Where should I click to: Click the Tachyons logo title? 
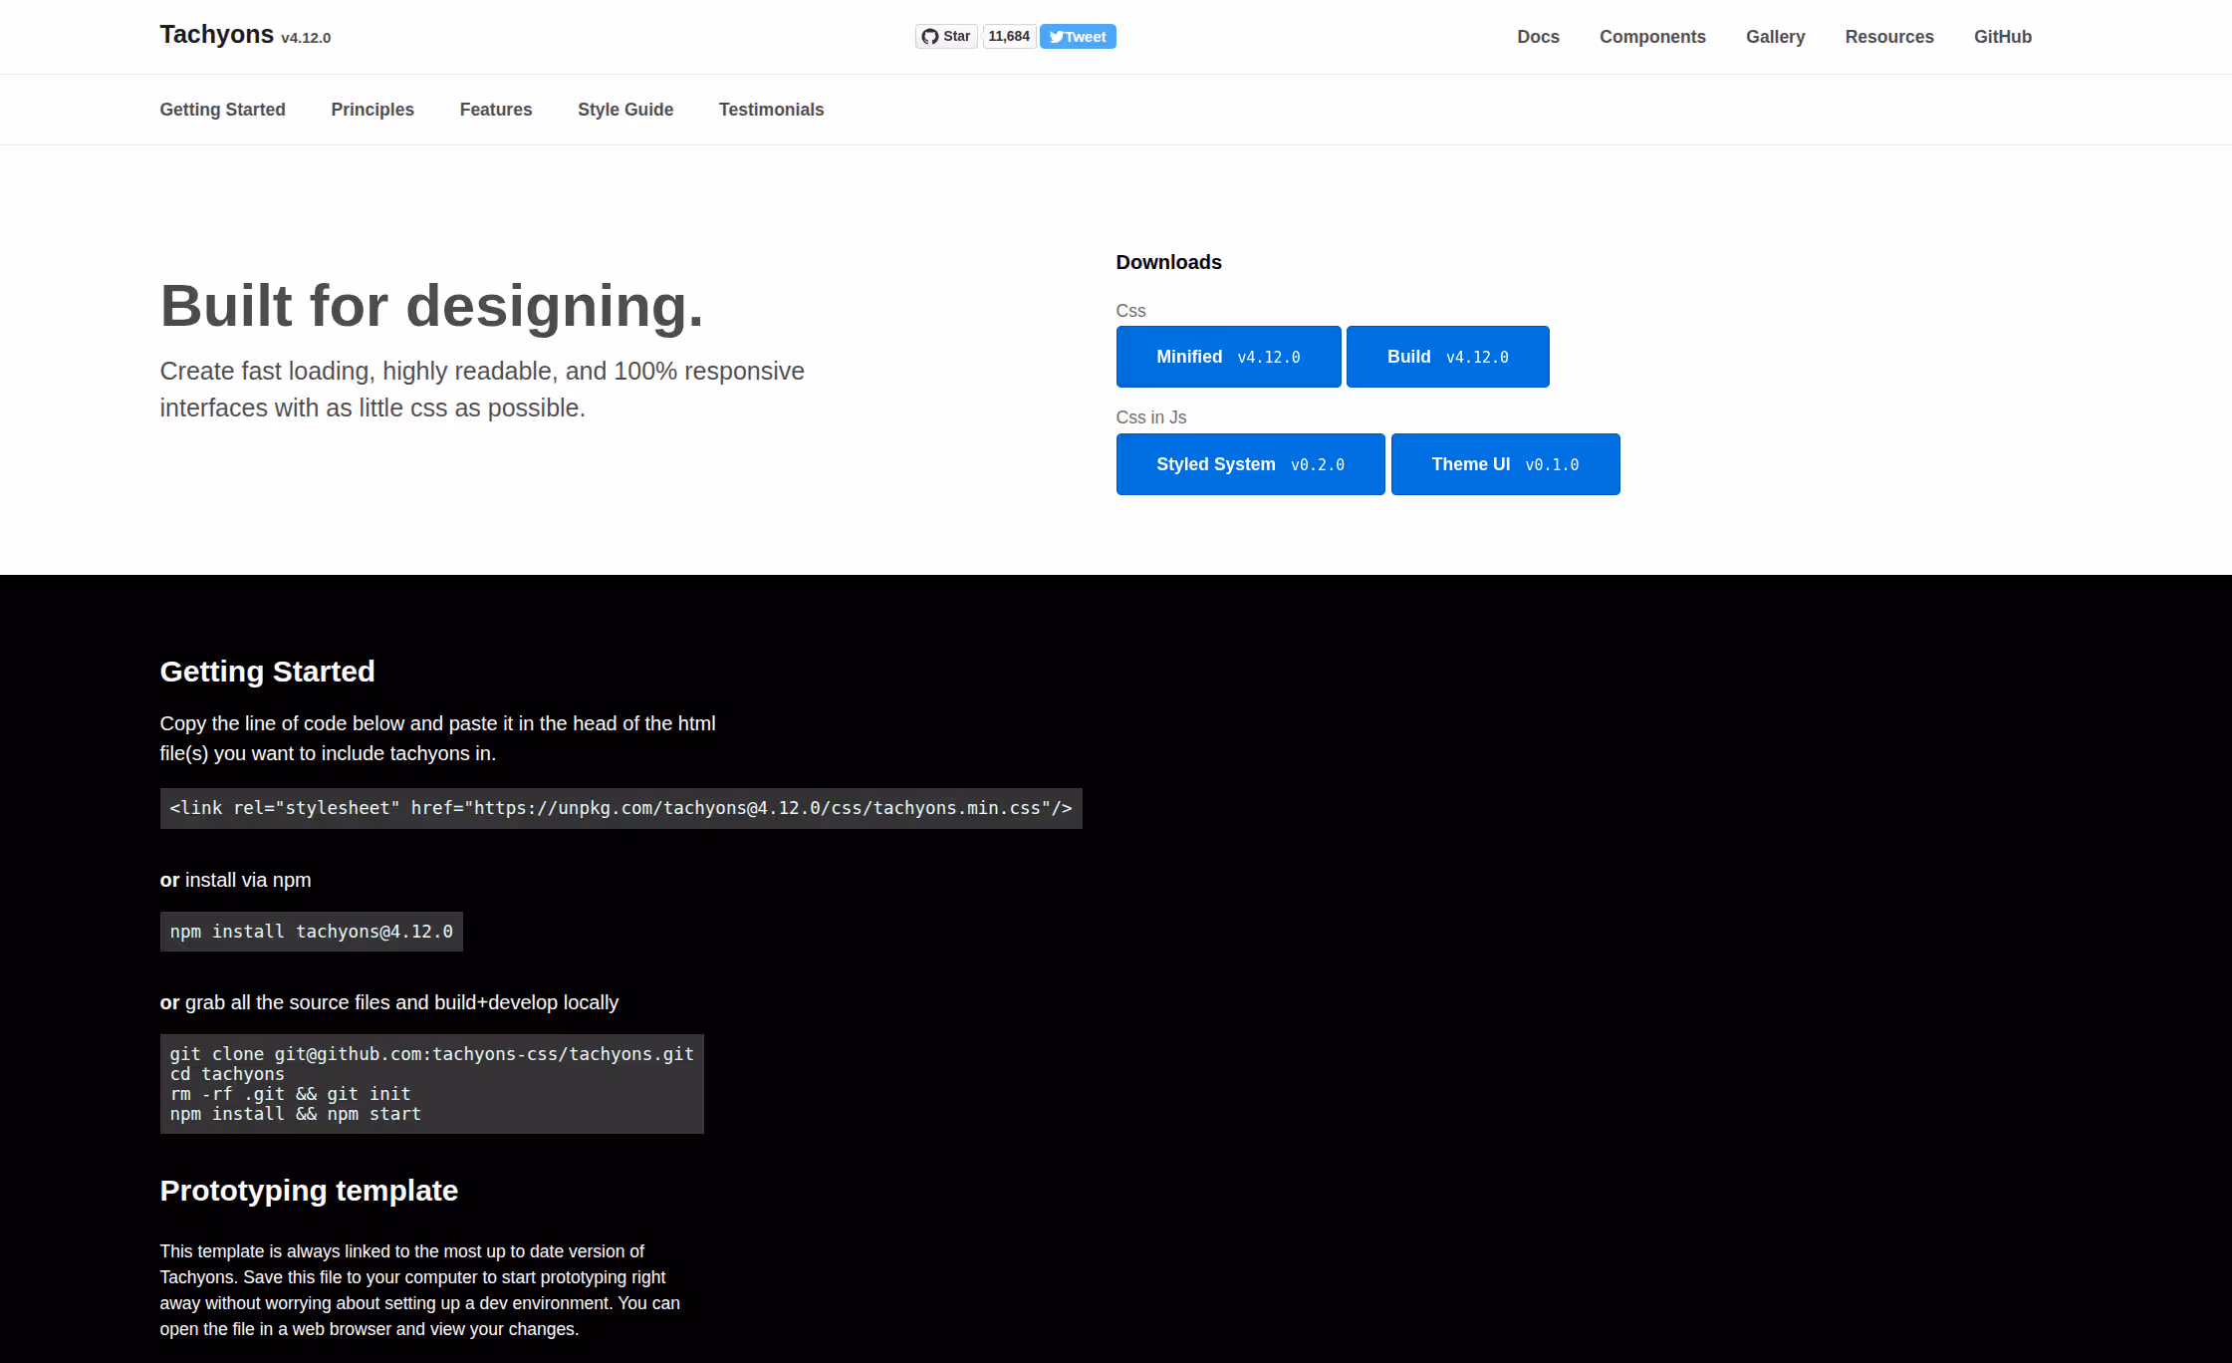pos(217,35)
